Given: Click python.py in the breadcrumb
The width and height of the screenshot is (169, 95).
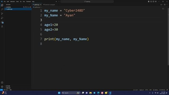Looking at the screenshot, I should point(37,7).
